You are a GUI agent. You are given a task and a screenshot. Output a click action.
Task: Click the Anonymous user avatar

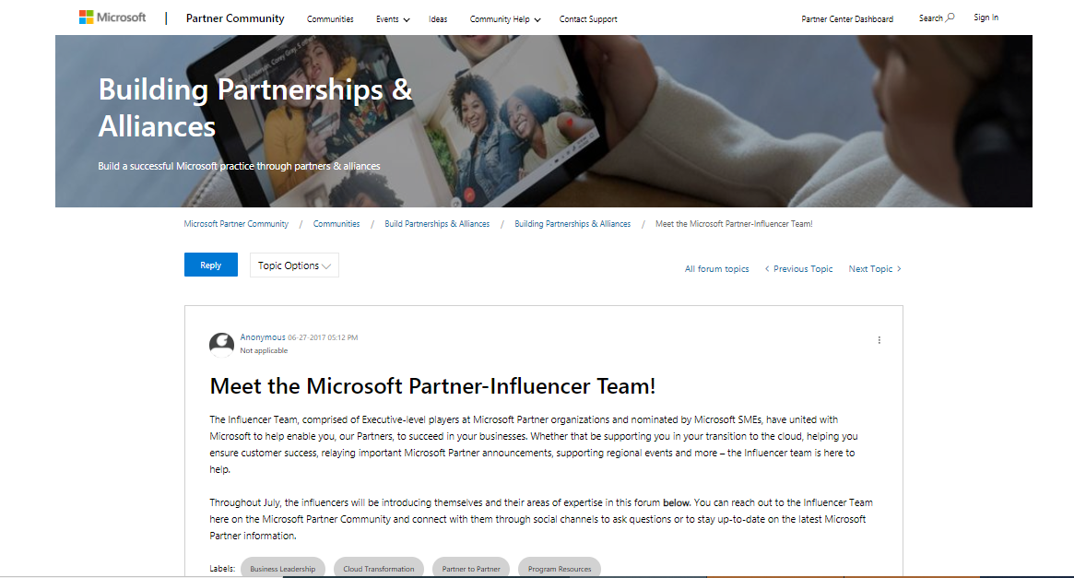coord(221,344)
